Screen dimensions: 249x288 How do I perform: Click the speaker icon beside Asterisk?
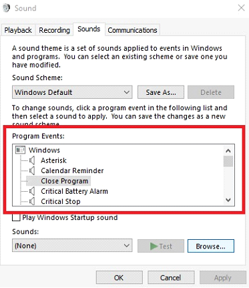tap(32, 160)
